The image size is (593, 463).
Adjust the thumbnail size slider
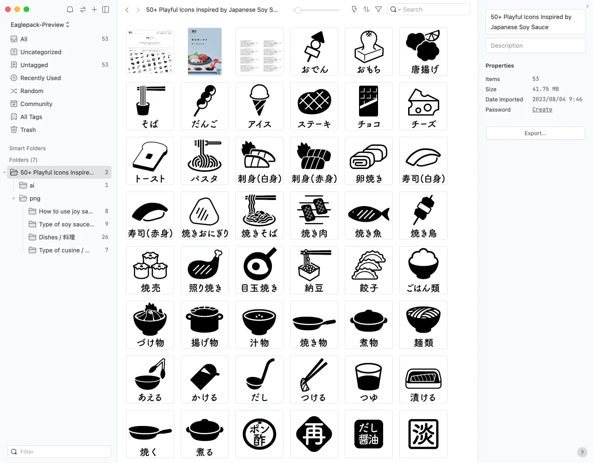pyautogui.click(x=298, y=10)
